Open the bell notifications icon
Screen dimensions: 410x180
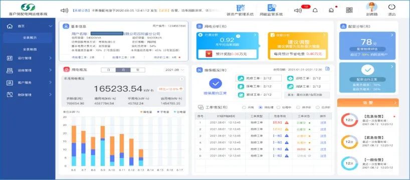pos(315,10)
